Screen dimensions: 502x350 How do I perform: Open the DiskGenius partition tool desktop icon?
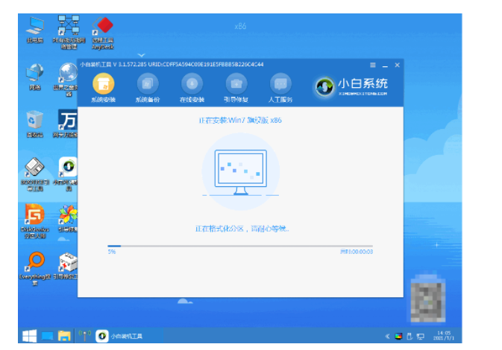click(x=34, y=217)
